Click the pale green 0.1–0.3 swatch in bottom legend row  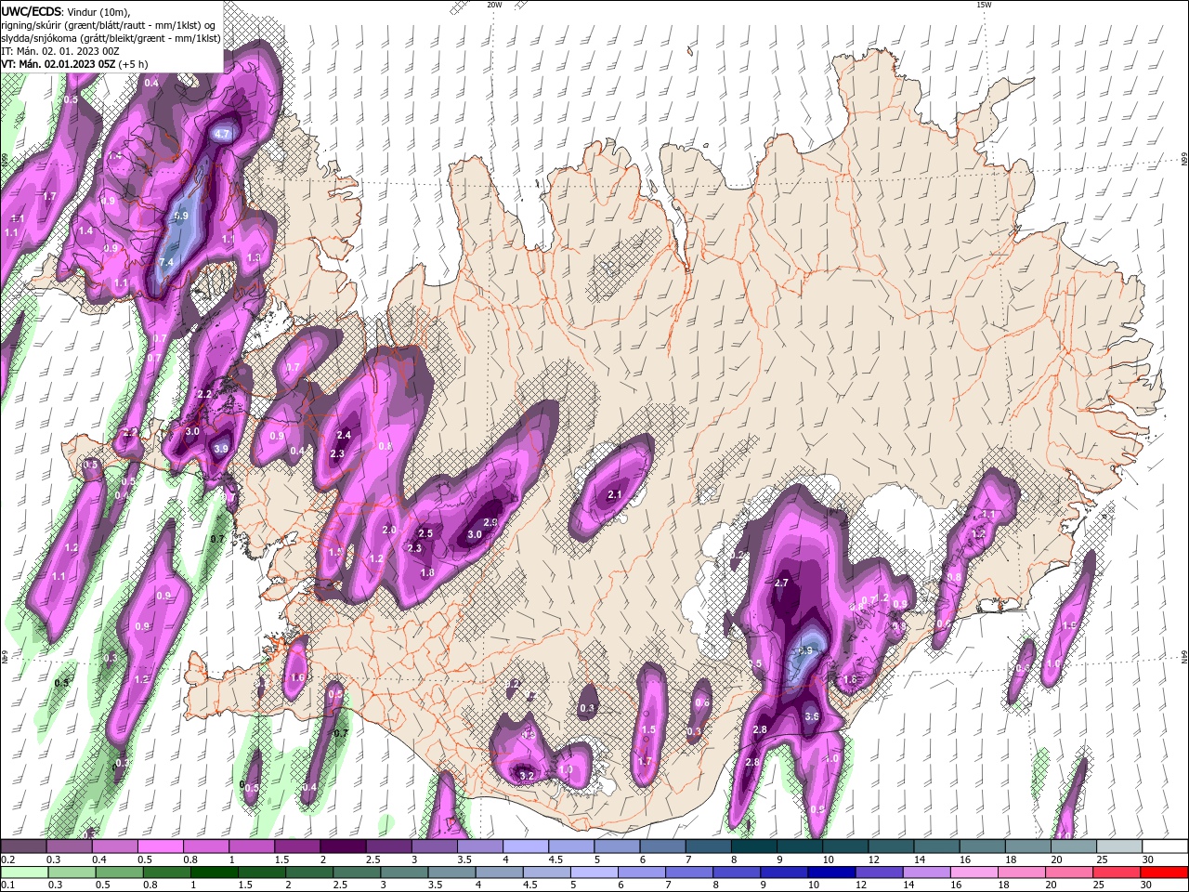click(x=24, y=872)
